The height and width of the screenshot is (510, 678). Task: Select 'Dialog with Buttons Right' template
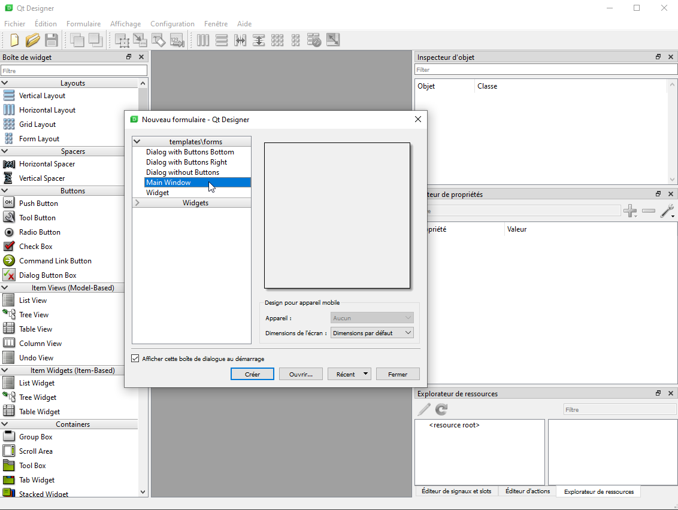186,162
